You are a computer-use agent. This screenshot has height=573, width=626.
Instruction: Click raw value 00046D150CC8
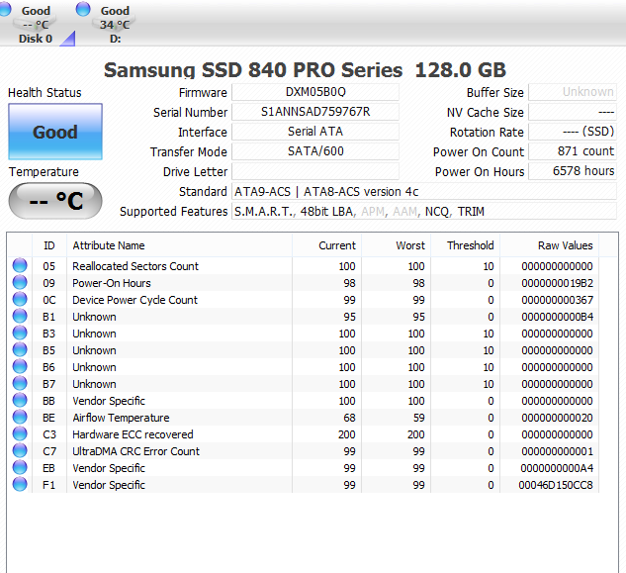(556, 485)
